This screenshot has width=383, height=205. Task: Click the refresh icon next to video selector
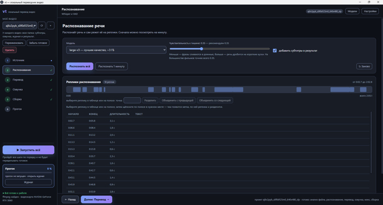click(42, 26)
